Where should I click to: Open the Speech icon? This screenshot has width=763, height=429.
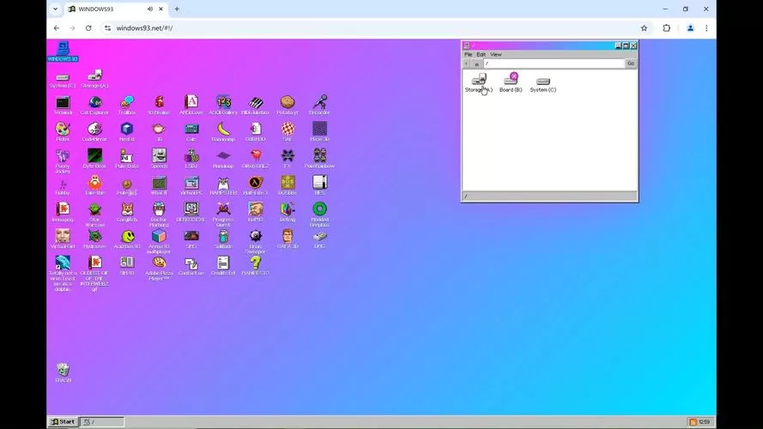(159, 159)
